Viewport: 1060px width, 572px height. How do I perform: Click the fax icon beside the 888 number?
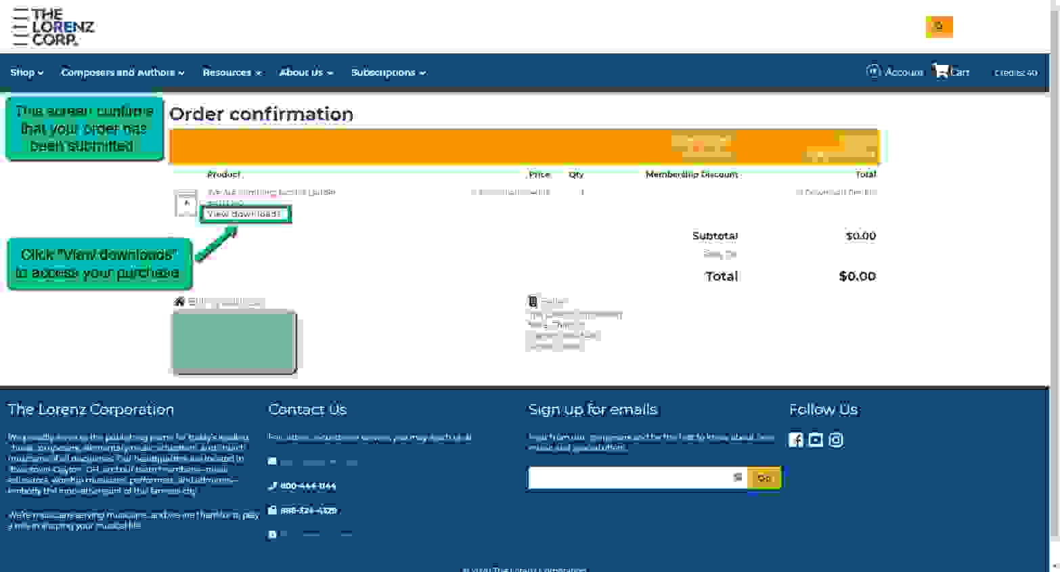coord(272,510)
